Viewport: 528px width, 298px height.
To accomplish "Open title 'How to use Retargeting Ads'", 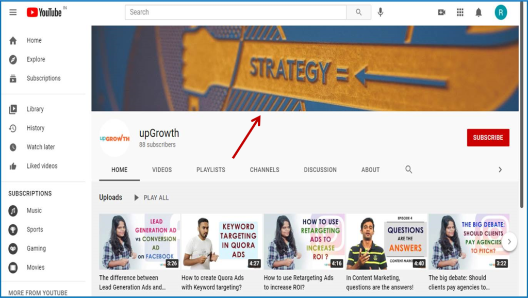I will click(x=299, y=283).
